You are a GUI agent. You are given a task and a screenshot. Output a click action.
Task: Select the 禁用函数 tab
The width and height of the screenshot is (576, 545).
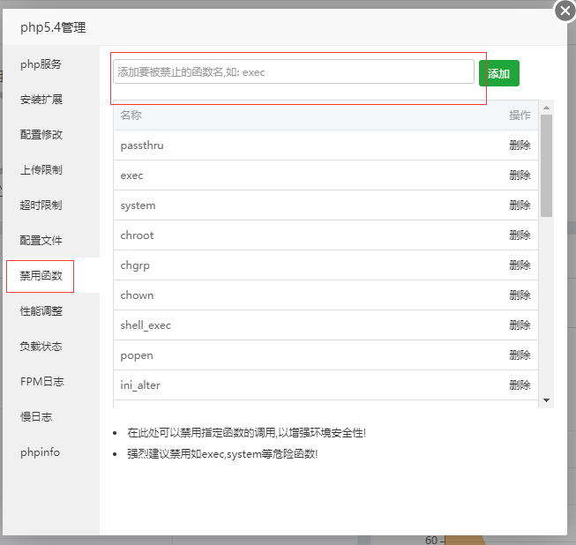coord(41,276)
